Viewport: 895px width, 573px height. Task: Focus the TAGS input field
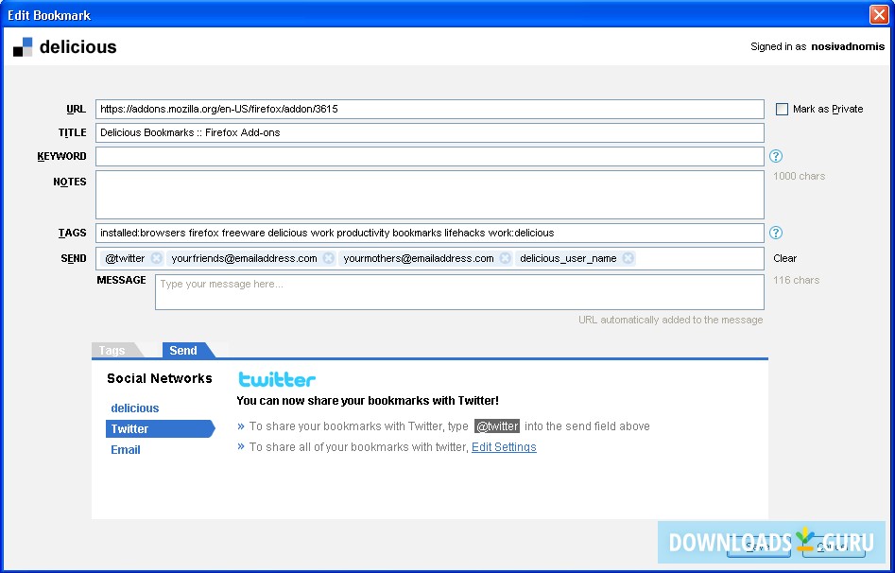pyautogui.click(x=430, y=233)
